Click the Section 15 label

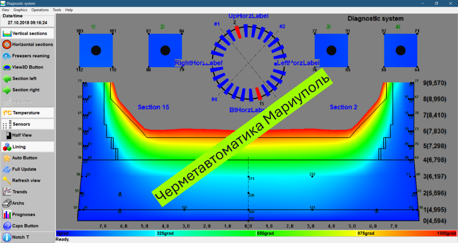153,107
